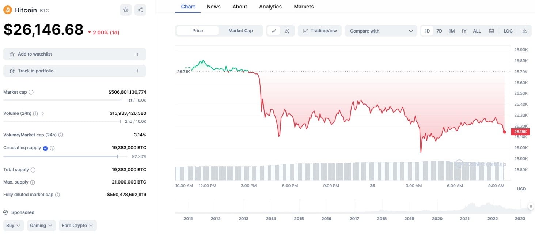Expand the Earn Crypto dropdown
Screen dimensions: 535x234
click(x=77, y=226)
